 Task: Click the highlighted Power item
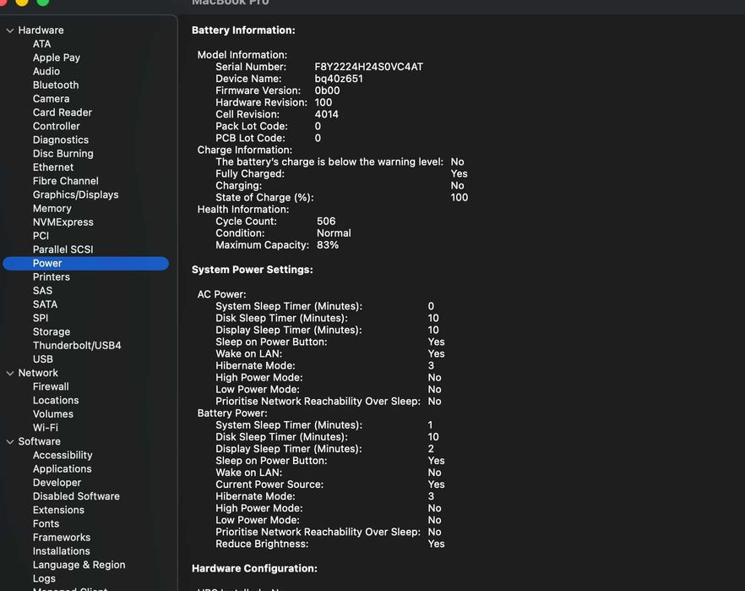(85, 264)
